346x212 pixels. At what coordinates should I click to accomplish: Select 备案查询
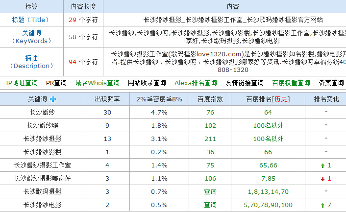click(331, 83)
